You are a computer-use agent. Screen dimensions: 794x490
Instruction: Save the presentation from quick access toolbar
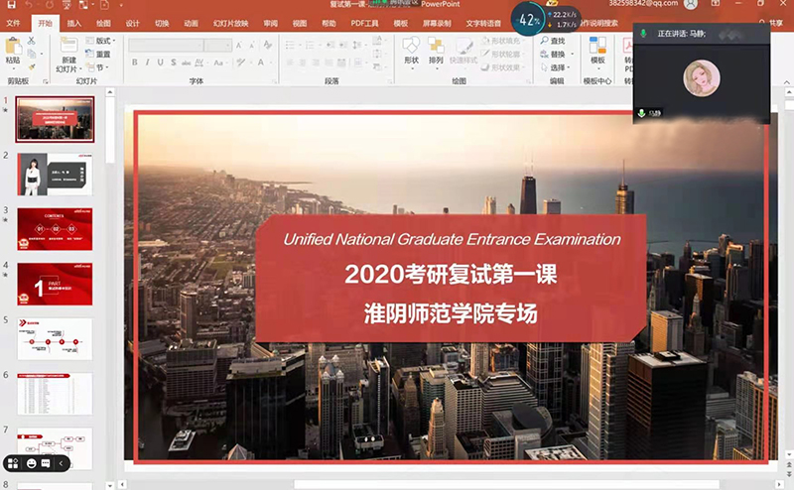9,6
